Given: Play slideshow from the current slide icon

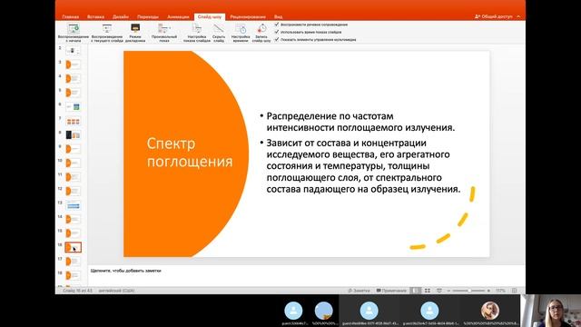Looking at the screenshot, I should click(x=107, y=29).
